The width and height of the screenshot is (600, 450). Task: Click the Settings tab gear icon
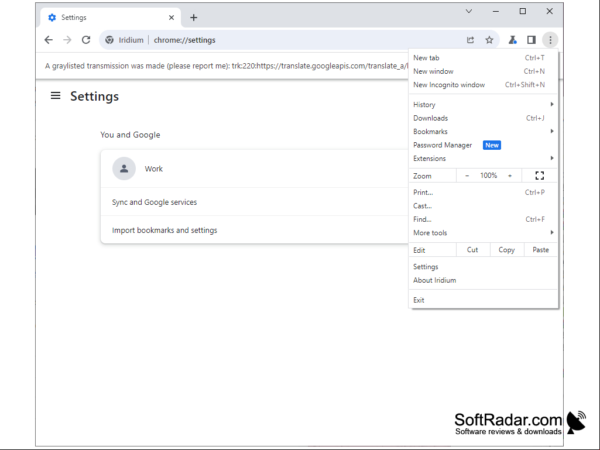[52, 18]
